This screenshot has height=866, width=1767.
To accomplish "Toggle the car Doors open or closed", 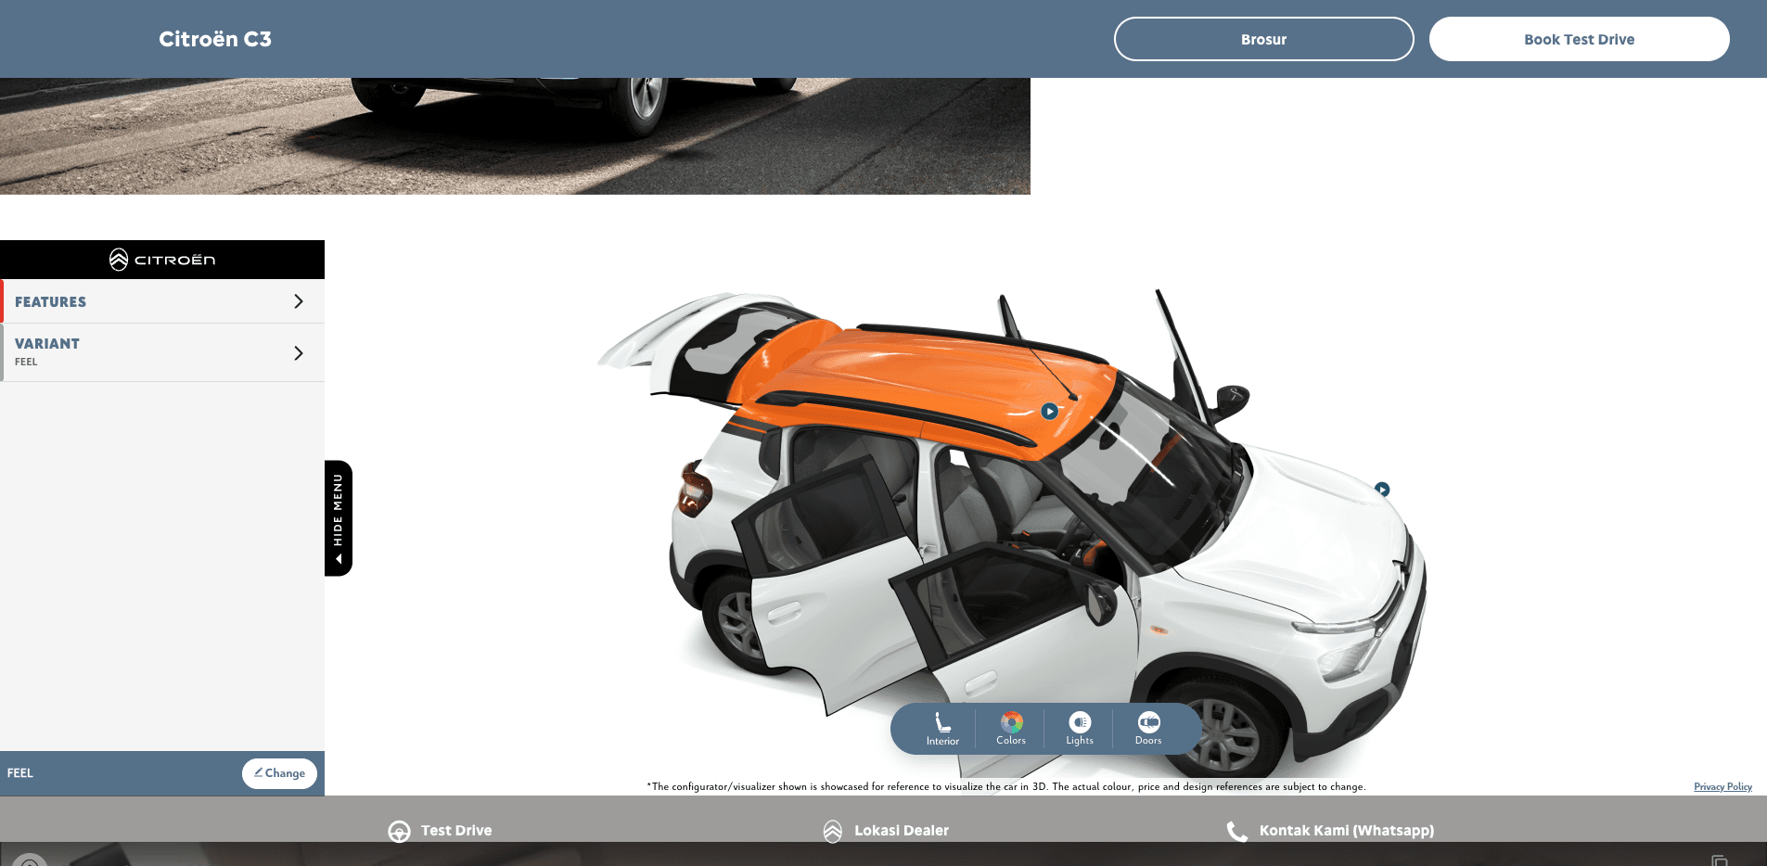I will [1148, 722].
